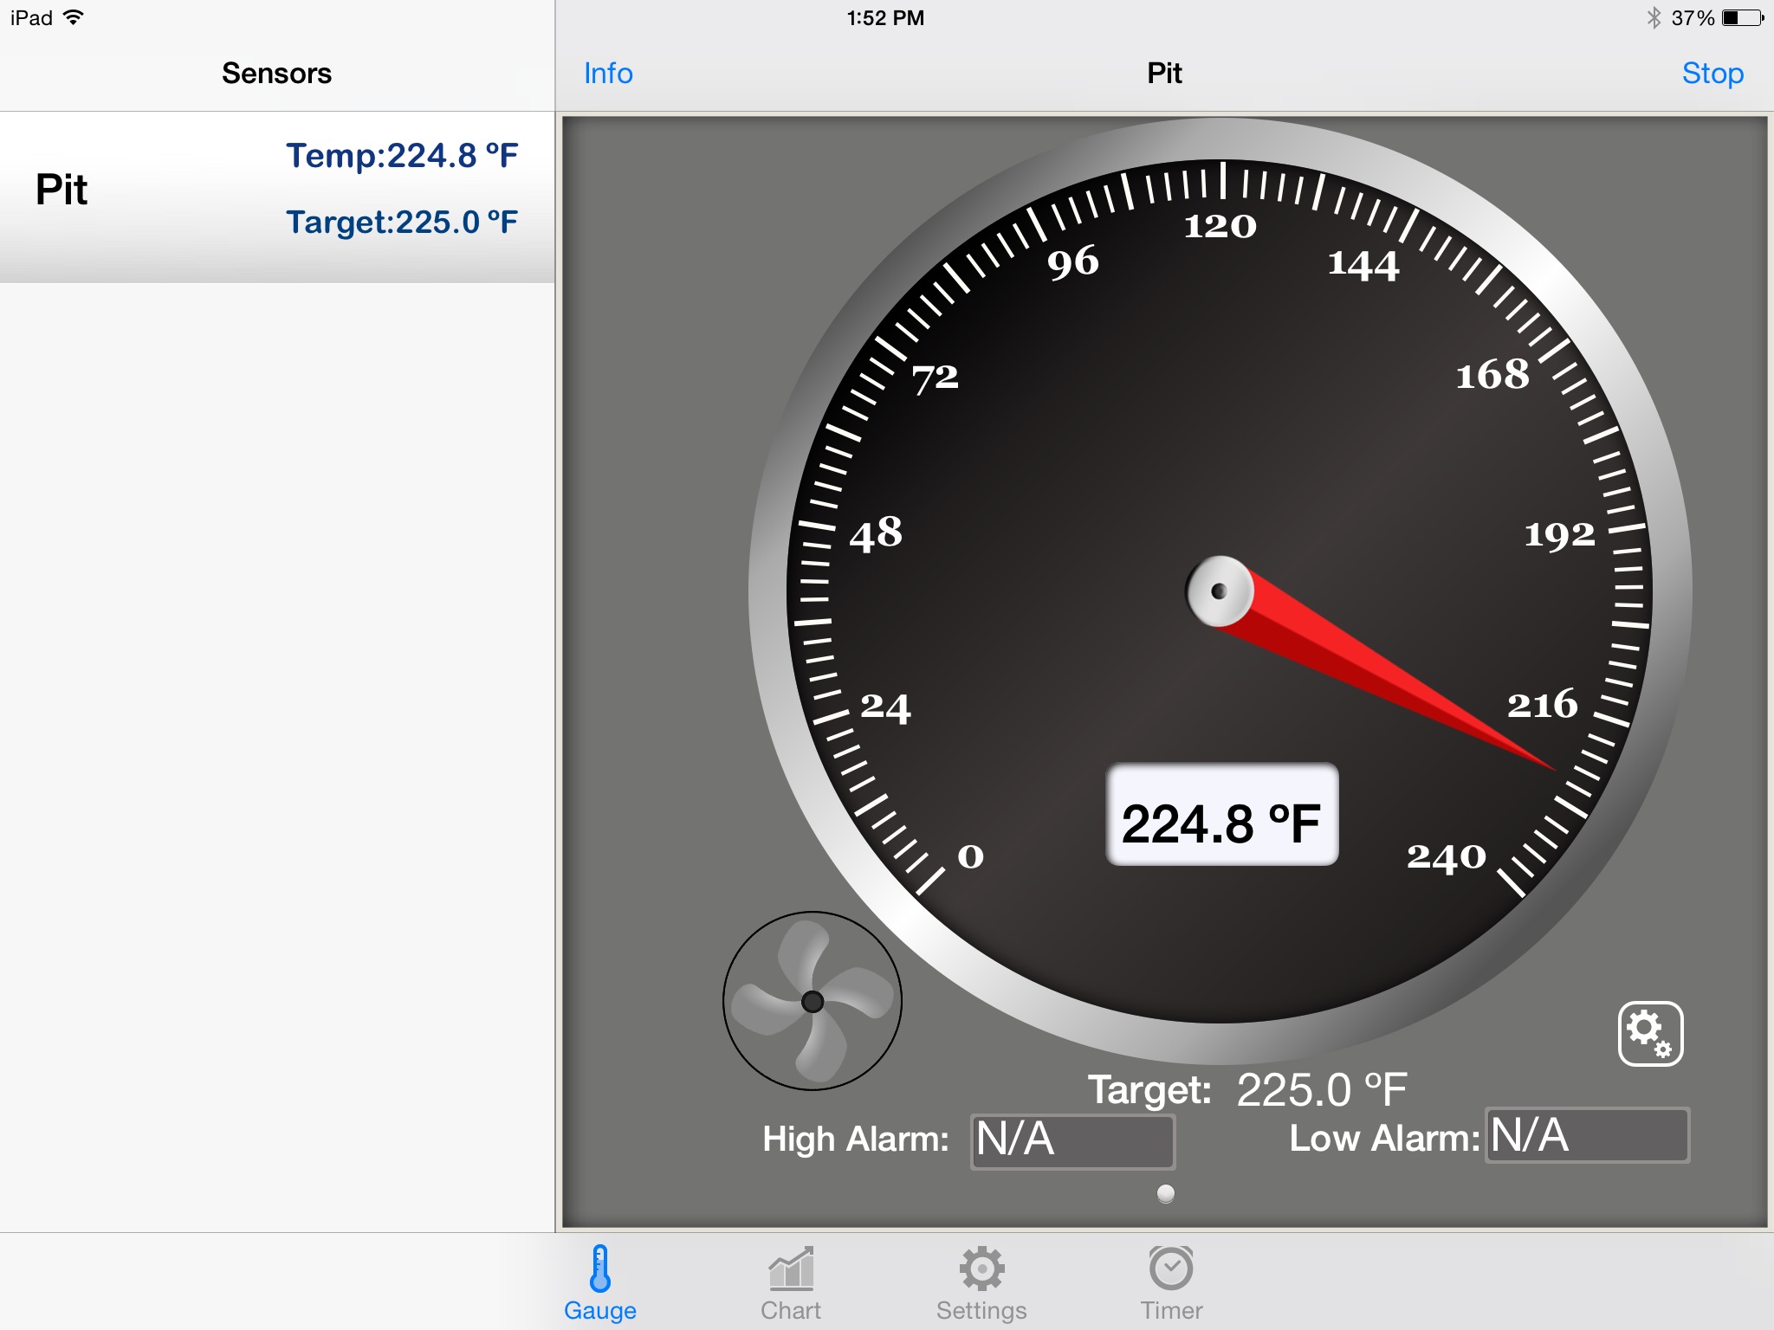Tap the battery status icon
This screenshot has height=1330, width=1774.
[x=1741, y=17]
